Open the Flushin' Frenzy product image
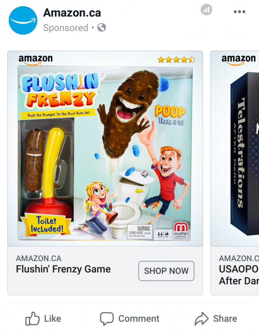The image size is (259, 332). coord(105,153)
